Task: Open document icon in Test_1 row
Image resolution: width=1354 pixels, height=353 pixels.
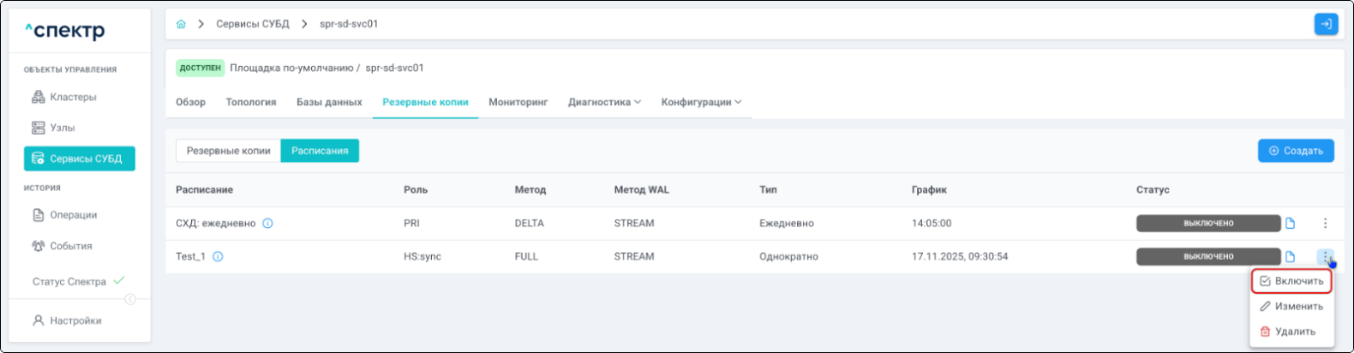Action: [x=1290, y=257]
